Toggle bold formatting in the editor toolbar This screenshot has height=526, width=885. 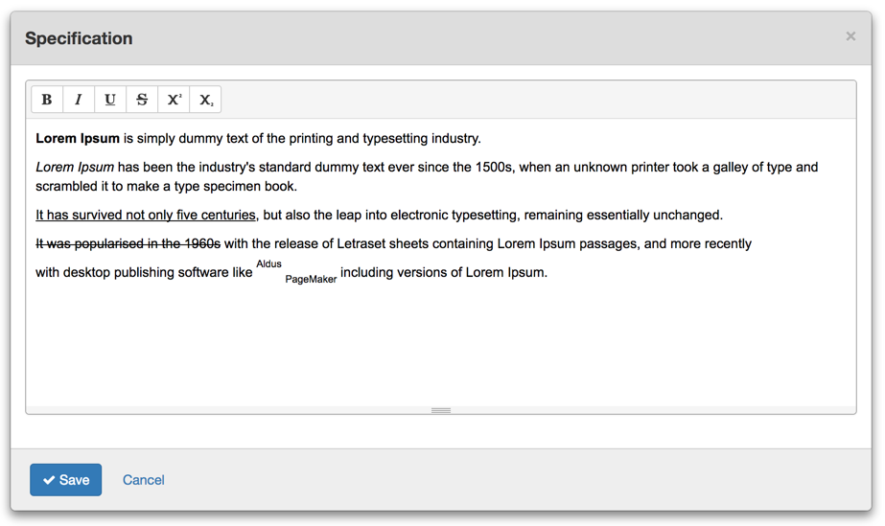(47, 100)
